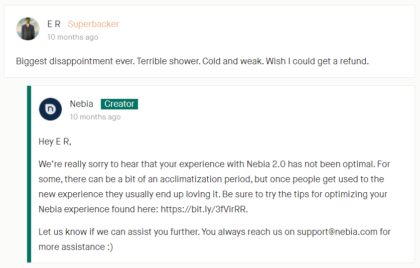Follow the bit.ly/3fVirRR tips link
420x268 pixels.
point(204,209)
